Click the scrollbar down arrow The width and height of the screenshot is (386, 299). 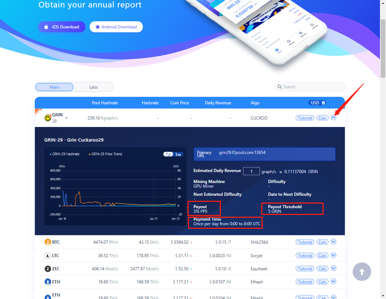click(x=383, y=296)
